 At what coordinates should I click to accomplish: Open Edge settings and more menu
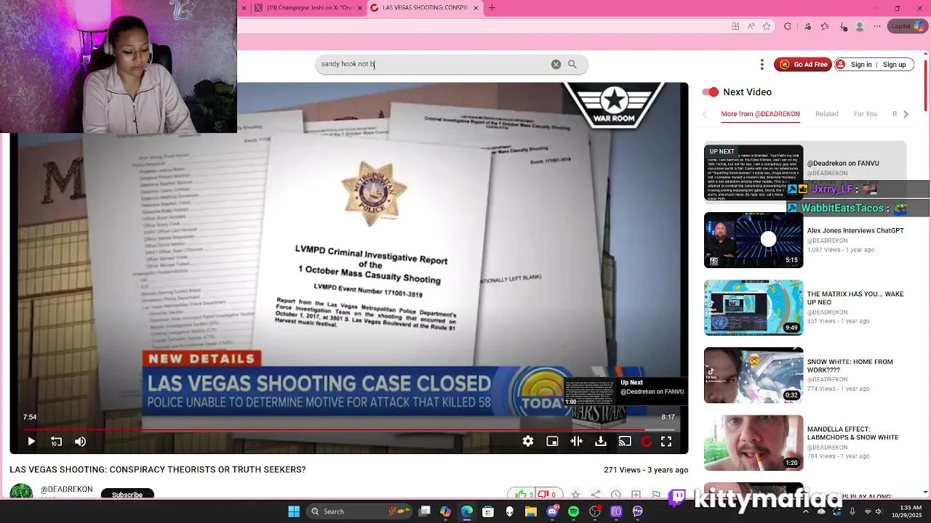pyautogui.click(x=877, y=26)
